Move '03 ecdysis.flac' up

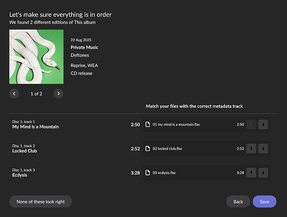coord(251,173)
